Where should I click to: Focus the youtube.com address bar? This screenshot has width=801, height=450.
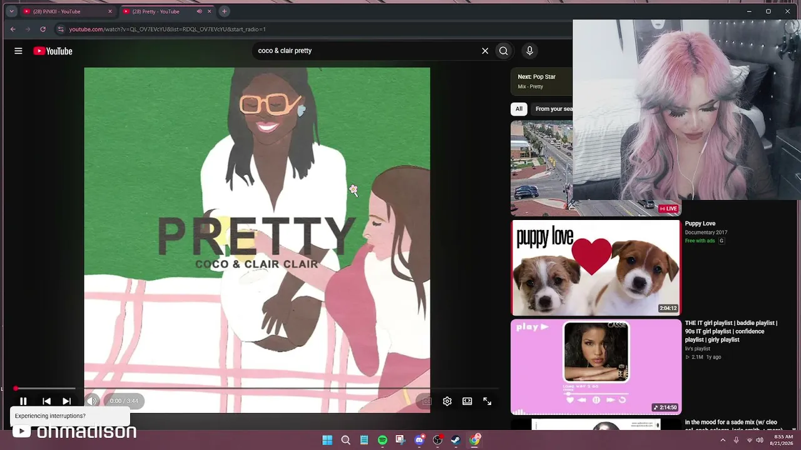[313, 29]
